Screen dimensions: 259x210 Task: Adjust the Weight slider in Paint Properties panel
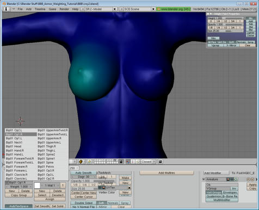[225, 18]
